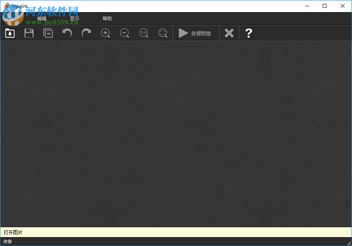The height and width of the screenshot is (246, 352).
Task: Select the compare-with-original preview icon
Action: pos(48,33)
